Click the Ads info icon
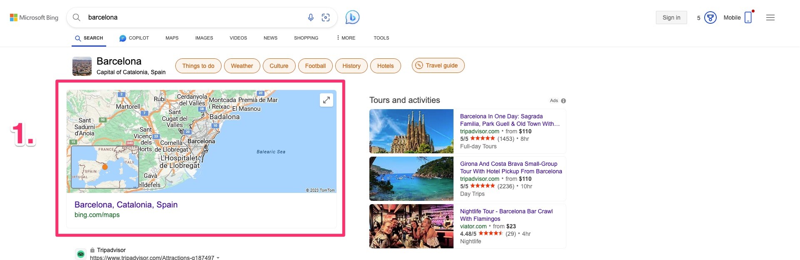800x260 pixels. (x=563, y=101)
